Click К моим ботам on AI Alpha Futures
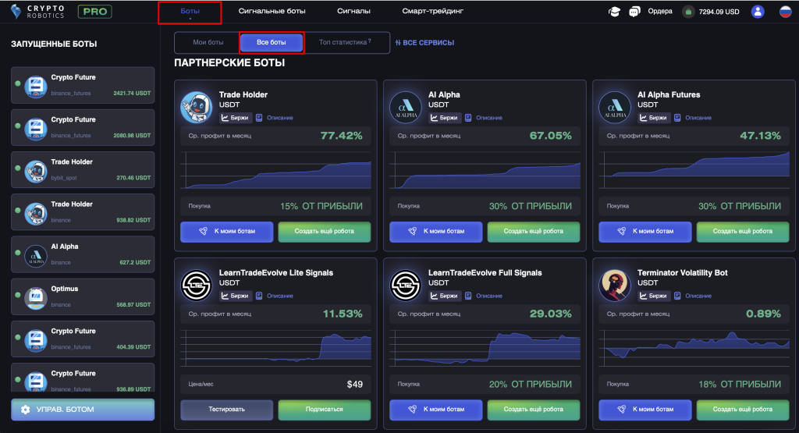 point(645,231)
